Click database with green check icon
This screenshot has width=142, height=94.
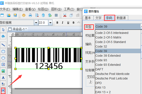(50, 15)
